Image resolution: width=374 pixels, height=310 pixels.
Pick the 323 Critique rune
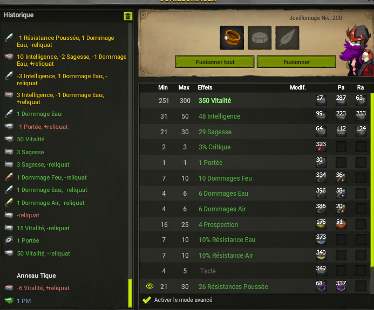click(321, 147)
